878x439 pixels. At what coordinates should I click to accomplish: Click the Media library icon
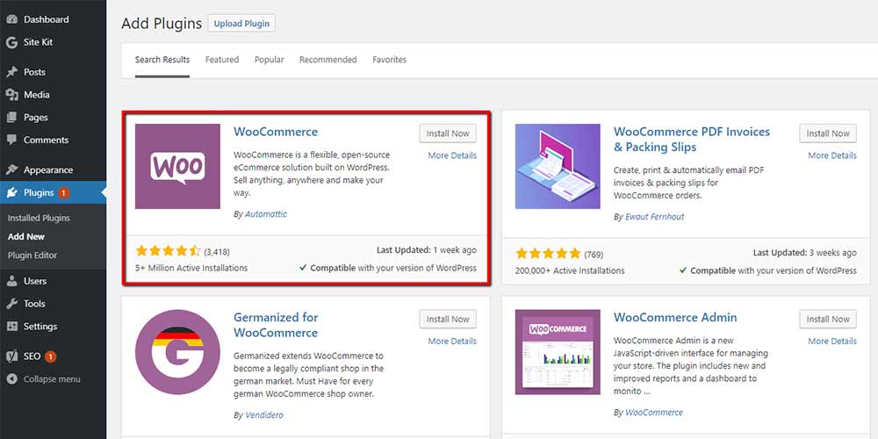click(11, 95)
